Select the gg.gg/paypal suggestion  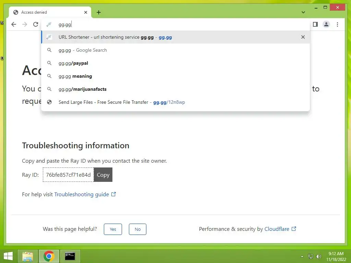[175, 63]
